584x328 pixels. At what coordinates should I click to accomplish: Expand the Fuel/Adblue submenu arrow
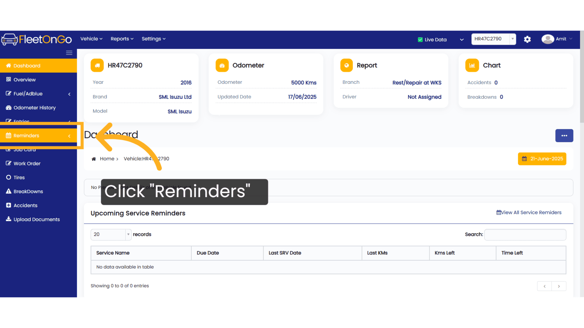[69, 94]
